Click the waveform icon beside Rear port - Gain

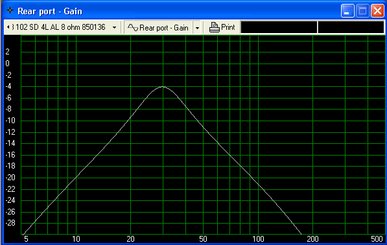pyautogui.click(x=133, y=27)
